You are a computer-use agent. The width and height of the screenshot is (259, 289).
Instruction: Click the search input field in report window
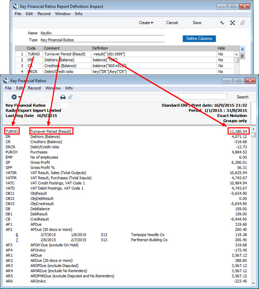click(202, 96)
